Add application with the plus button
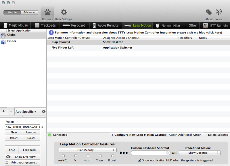 tap(3, 112)
